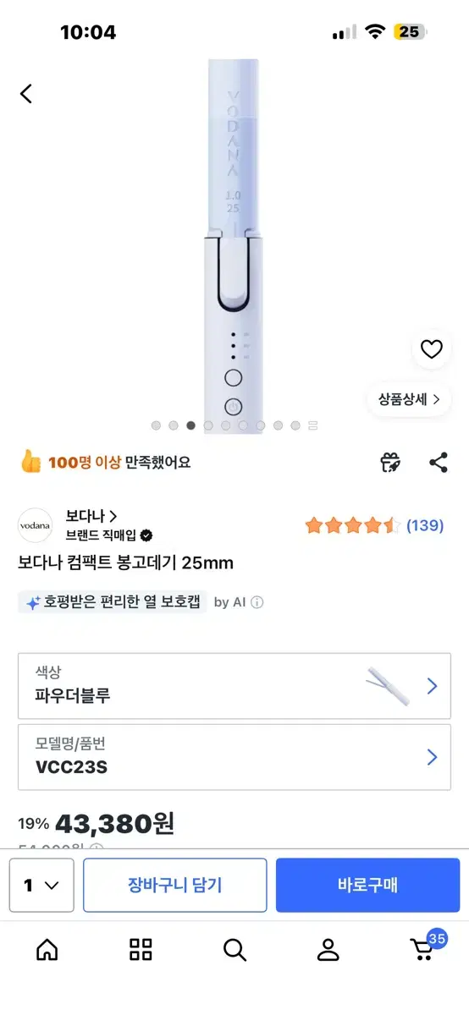Open the gift icon next to share
Screen dimensions: 469x1015
tap(390, 463)
